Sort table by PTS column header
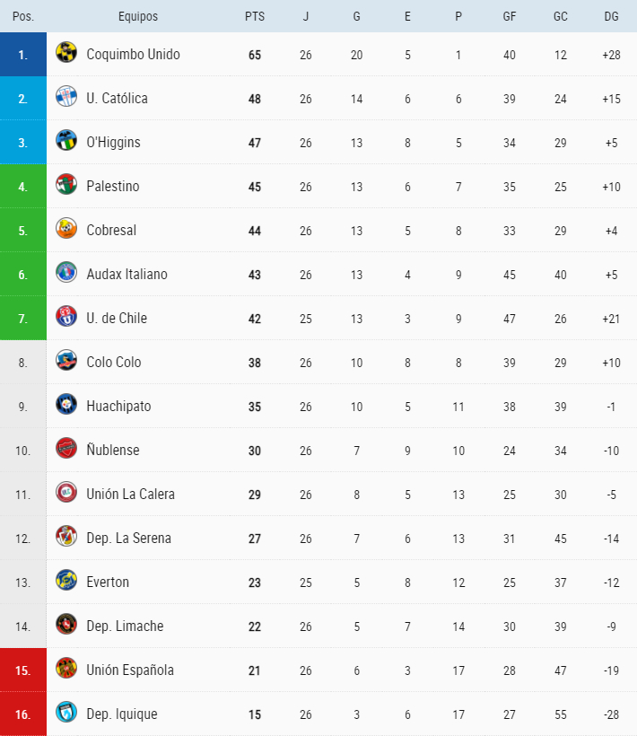The height and width of the screenshot is (736, 637). click(x=254, y=16)
